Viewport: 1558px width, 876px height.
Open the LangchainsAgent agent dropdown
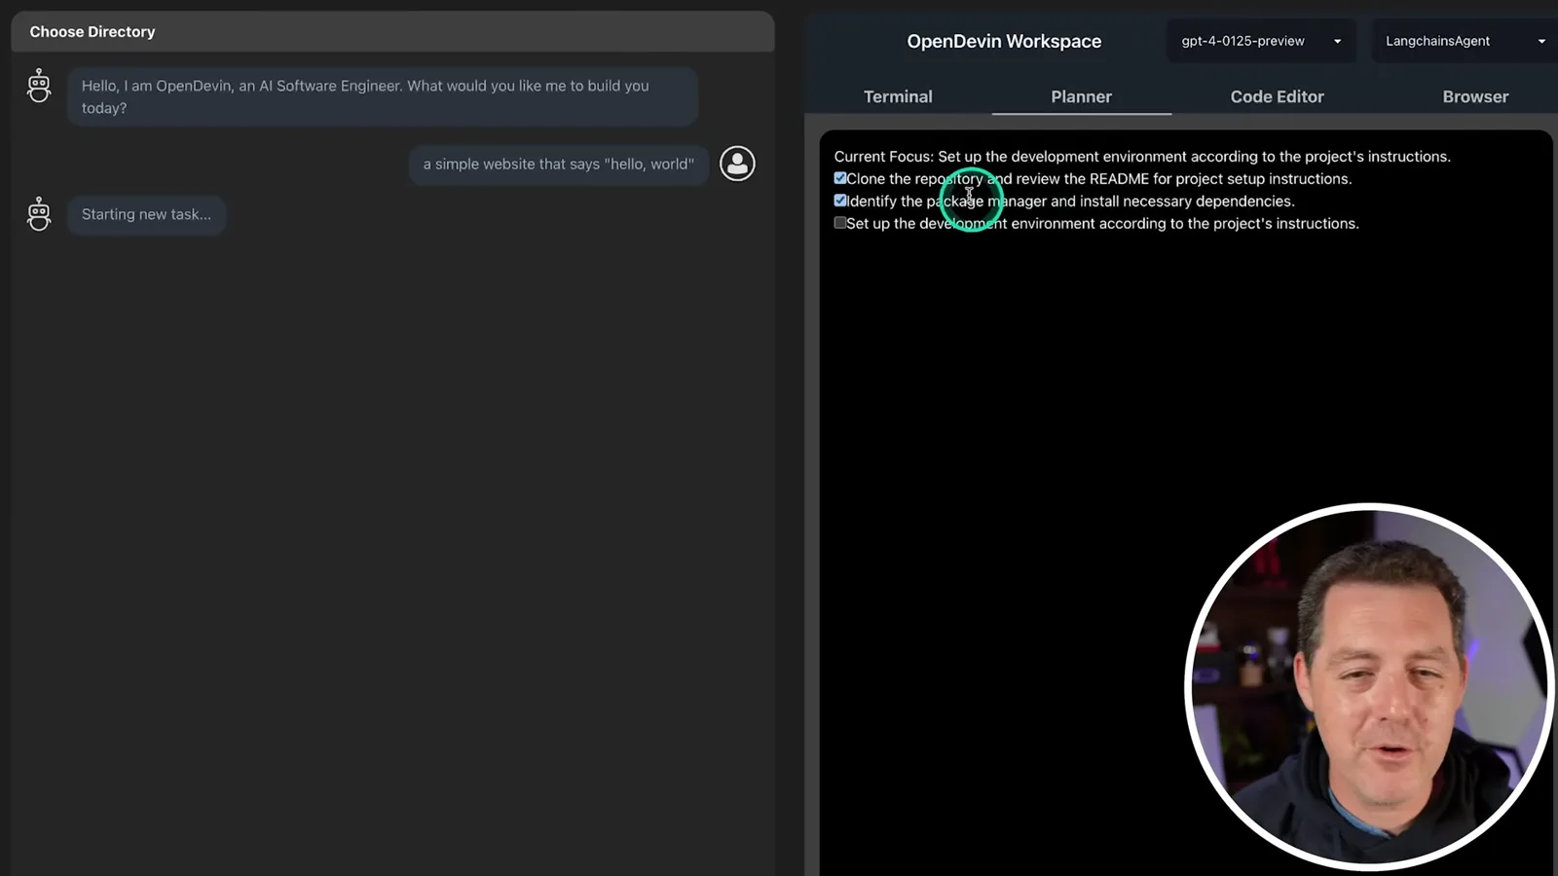pos(1464,41)
